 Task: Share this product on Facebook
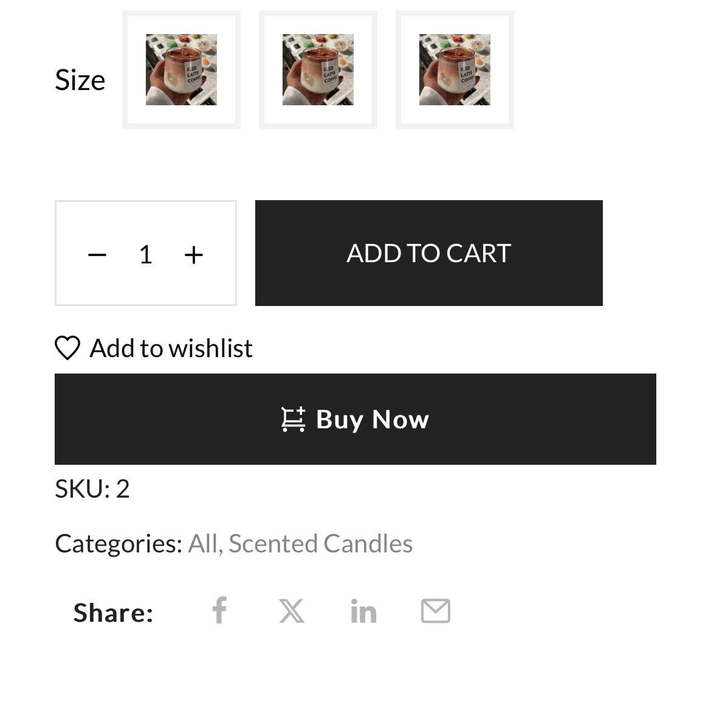(219, 610)
